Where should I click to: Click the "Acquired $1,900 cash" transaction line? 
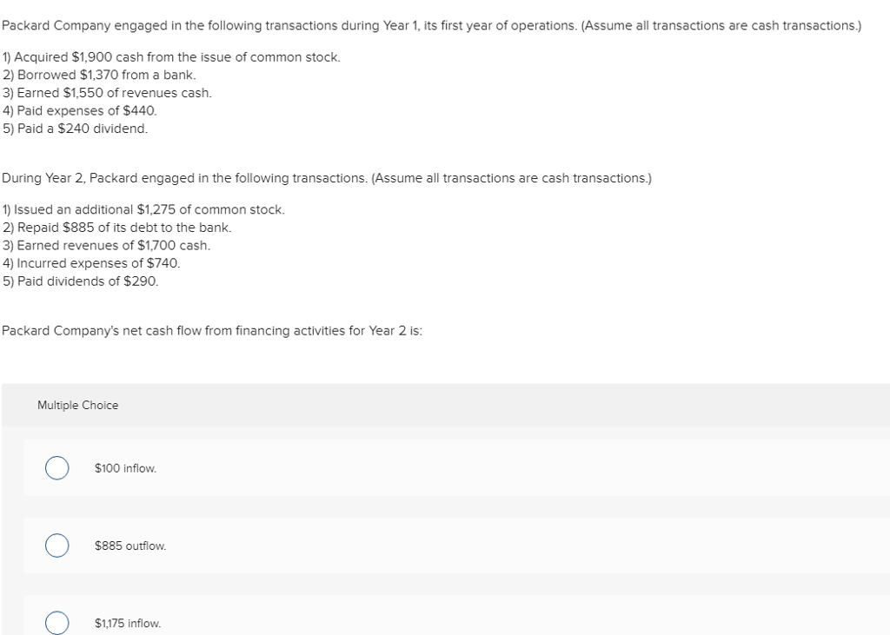click(x=171, y=56)
